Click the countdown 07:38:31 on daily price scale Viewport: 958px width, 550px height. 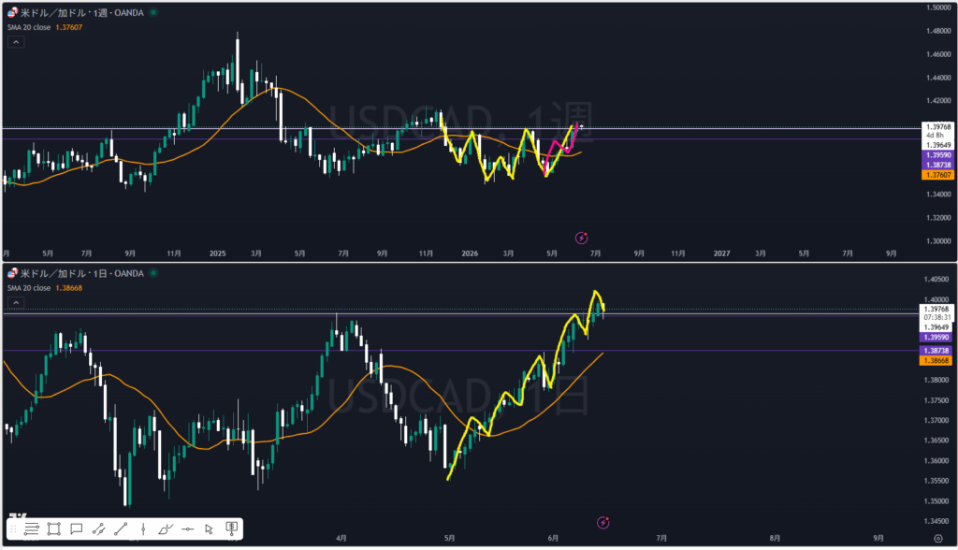pos(936,318)
